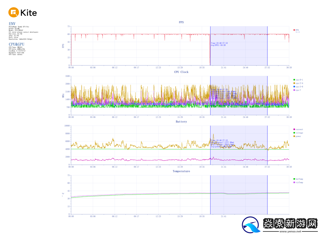Click the power legend color square
This screenshot has width=321, height=235.
coord(294,136)
